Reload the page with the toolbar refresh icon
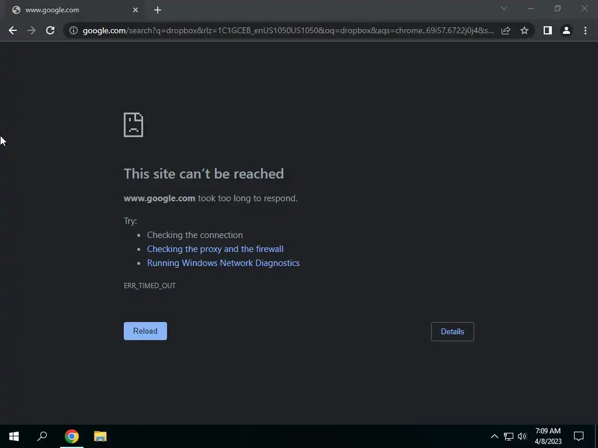Viewport: 598px width, 448px height. click(x=50, y=30)
